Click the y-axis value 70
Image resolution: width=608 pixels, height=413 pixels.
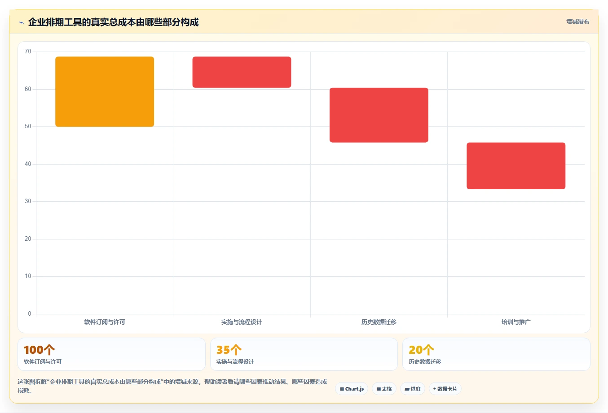[x=28, y=52]
